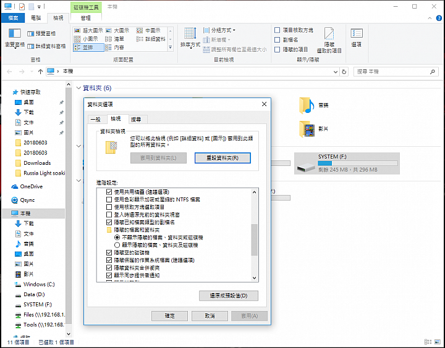Collapse the 資料夾 (6) group
Image resolution: width=445 pixels, height=348 pixels.
[78, 88]
